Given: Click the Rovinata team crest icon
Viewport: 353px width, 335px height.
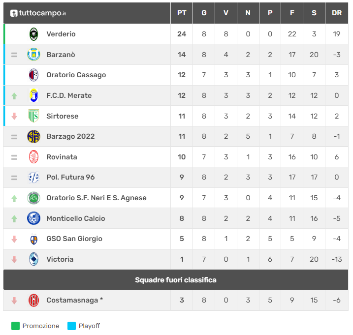Looking at the screenshot, I should click(x=33, y=157).
